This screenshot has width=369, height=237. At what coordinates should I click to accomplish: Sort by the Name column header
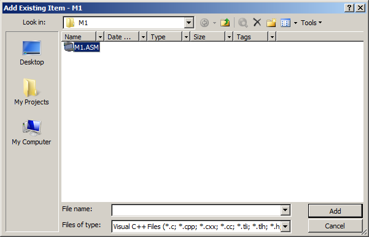79,37
